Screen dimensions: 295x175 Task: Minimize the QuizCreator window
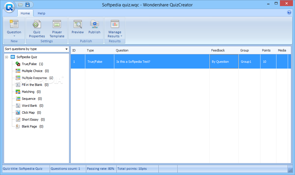(x=268, y=3)
